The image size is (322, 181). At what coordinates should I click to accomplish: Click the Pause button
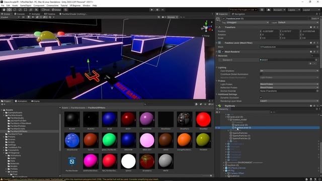pyautogui.click(x=157, y=10)
